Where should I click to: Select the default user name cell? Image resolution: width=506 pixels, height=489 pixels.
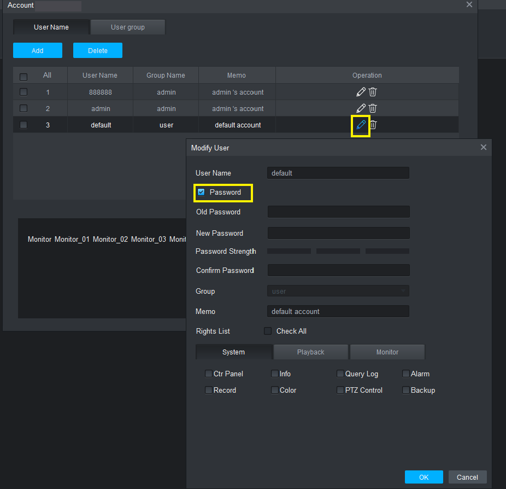(x=101, y=125)
